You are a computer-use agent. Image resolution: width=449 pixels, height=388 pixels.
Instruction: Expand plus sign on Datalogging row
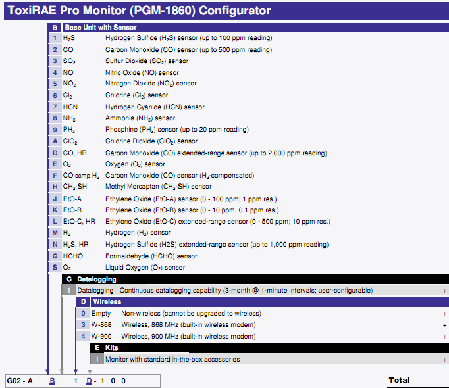pos(444,291)
